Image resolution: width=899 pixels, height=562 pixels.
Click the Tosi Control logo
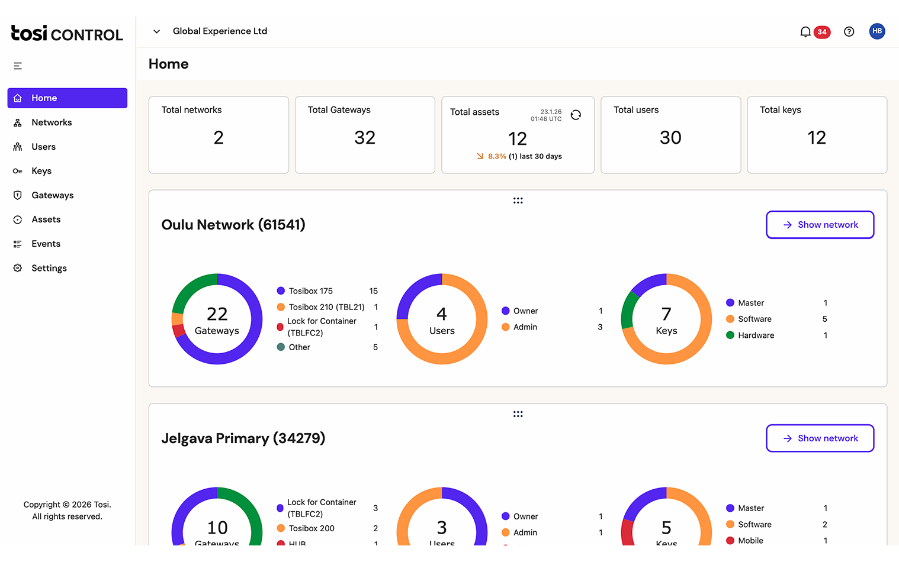pos(67,33)
